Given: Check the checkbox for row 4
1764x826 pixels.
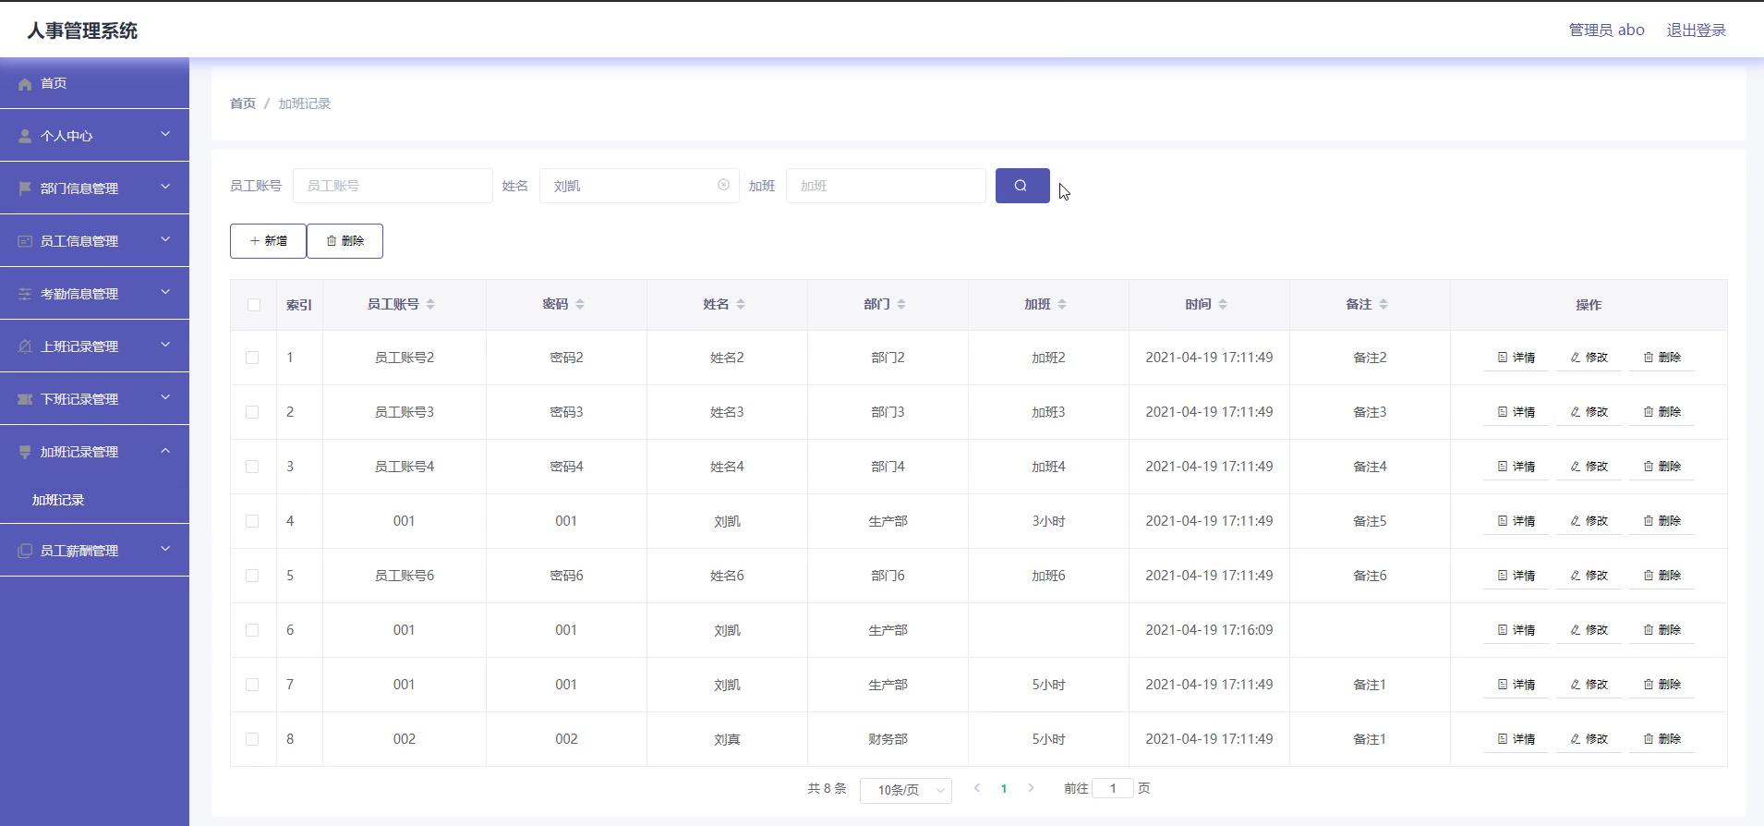Looking at the screenshot, I should (252, 521).
